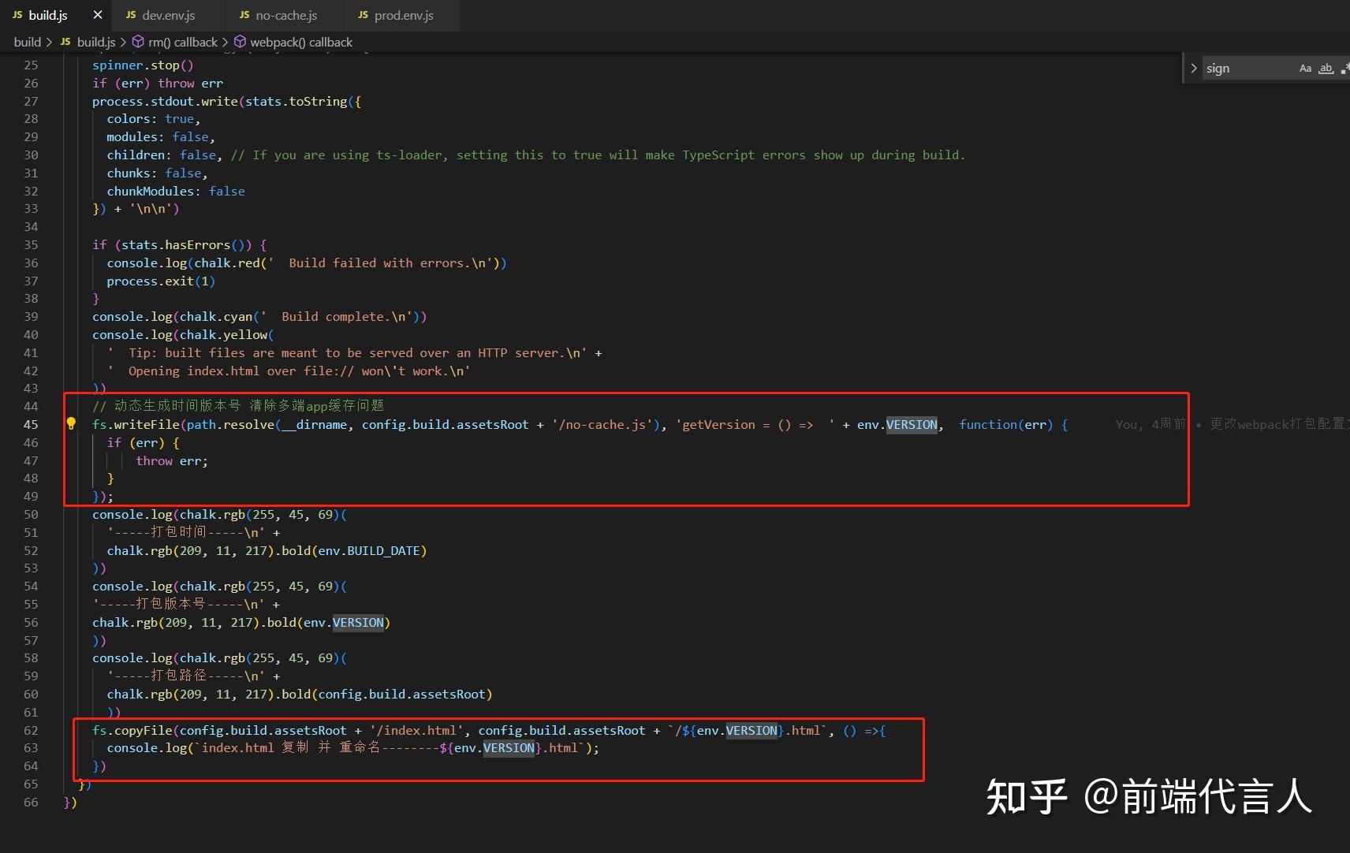Click 'fs.writeFile' on line 45
Image resolution: width=1350 pixels, height=853 pixels.
coord(136,424)
